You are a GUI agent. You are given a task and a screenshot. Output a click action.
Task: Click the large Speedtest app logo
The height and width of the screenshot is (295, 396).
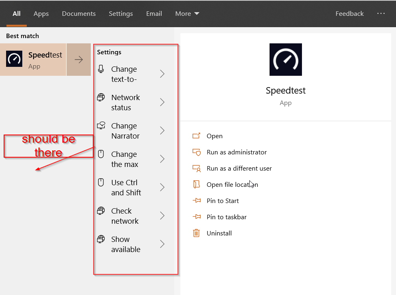coord(286,60)
